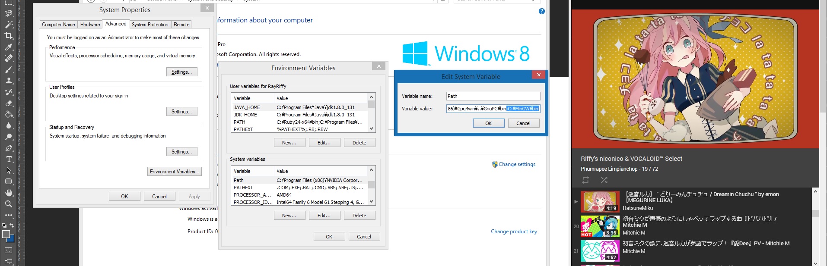Click OK in Environment Variables dialog
Image resolution: width=827 pixels, height=266 pixels.
[x=329, y=237]
